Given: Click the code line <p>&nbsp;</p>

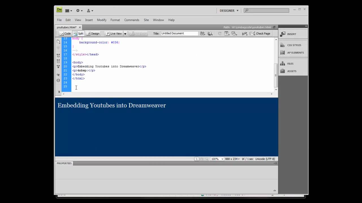Looking at the screenshot, I should [x=84, y=70].
